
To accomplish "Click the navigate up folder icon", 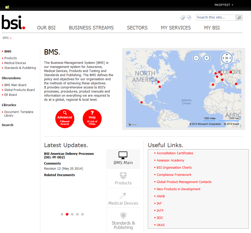I will point(7,7).
